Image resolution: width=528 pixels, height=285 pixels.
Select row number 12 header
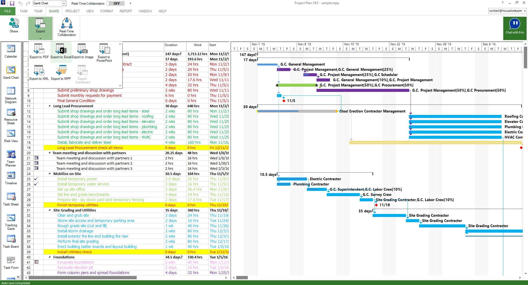(28, 111)
